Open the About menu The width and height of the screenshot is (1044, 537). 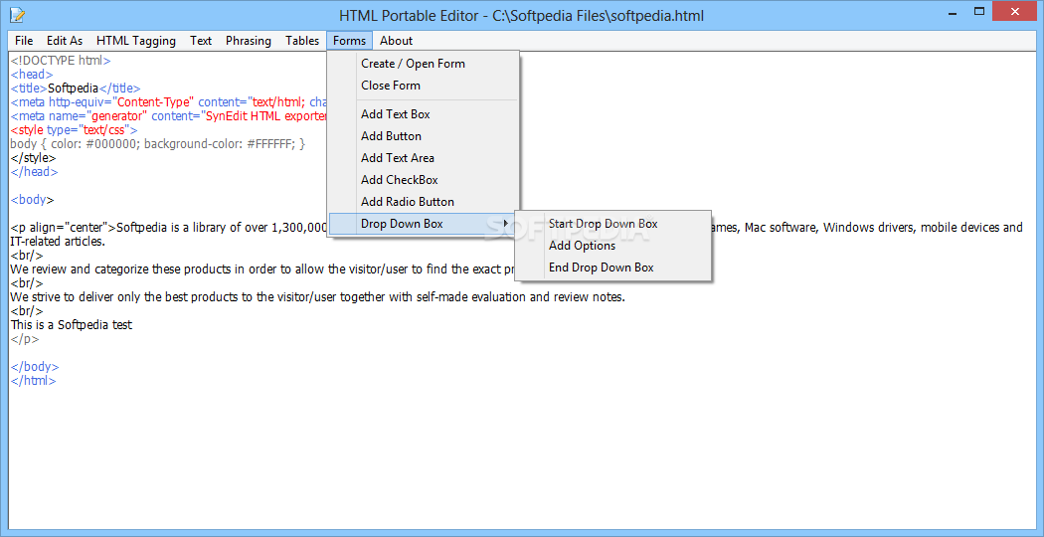point(396,41)
